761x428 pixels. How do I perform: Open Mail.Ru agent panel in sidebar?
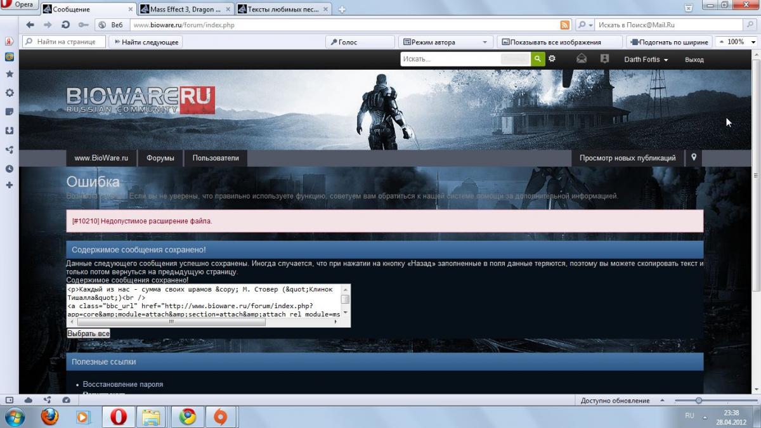click(x=10, y=56)
